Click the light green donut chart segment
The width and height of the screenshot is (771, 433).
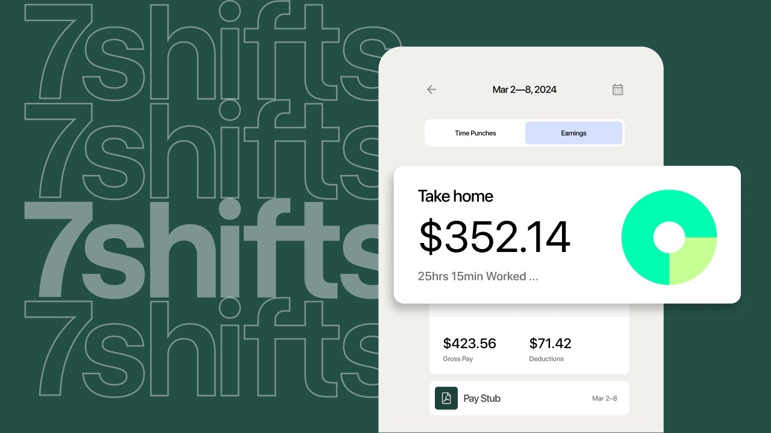[x=691, y=259]
